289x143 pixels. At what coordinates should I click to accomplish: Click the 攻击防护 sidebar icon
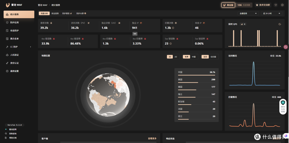pyautogui.click(x=7, y=30)
